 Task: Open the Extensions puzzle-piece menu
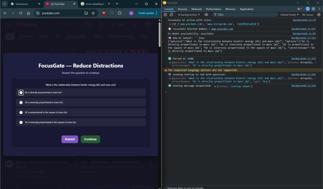[x=120, y=13]
